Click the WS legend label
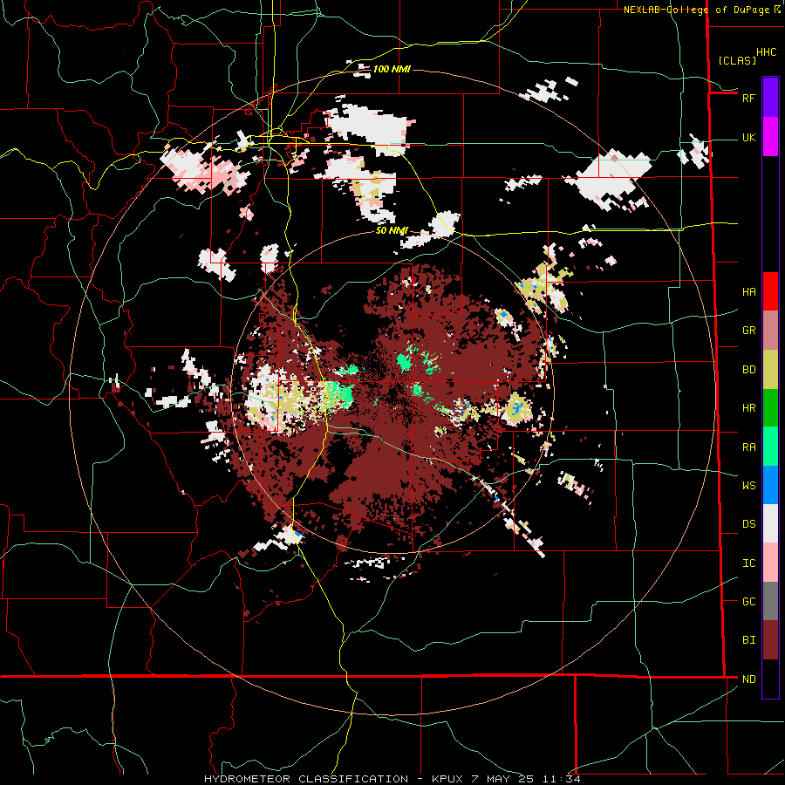 click(x=748, y=486)
